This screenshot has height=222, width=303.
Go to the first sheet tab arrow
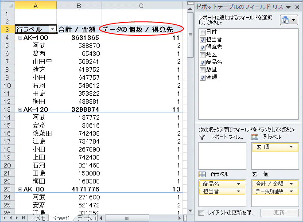[4, 218]
